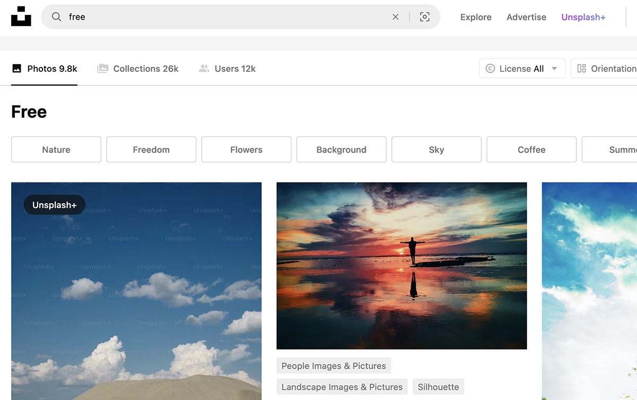The image size is (637, 400).
Task: Click the License dropdown arrow
Action: pos(554,68)
